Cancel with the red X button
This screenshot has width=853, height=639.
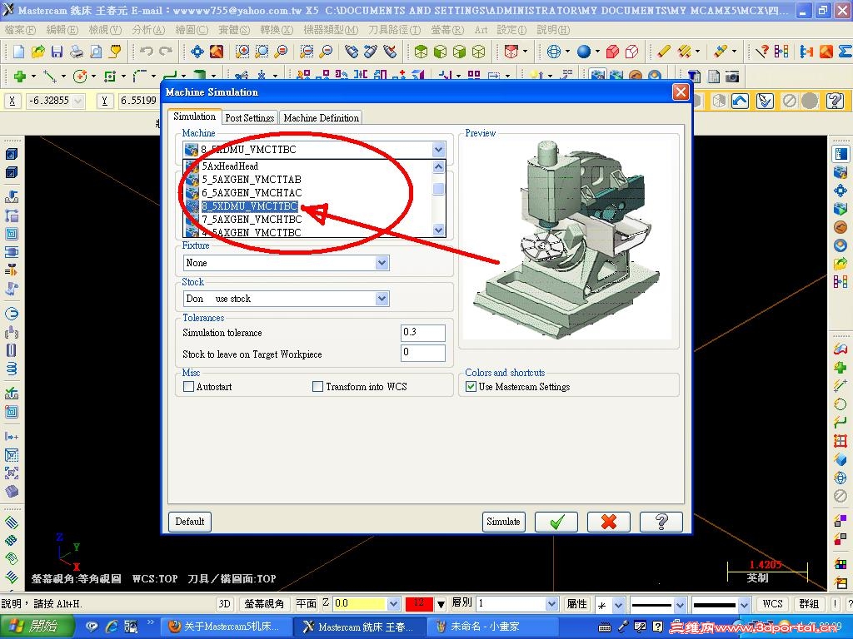coord(609,522)
